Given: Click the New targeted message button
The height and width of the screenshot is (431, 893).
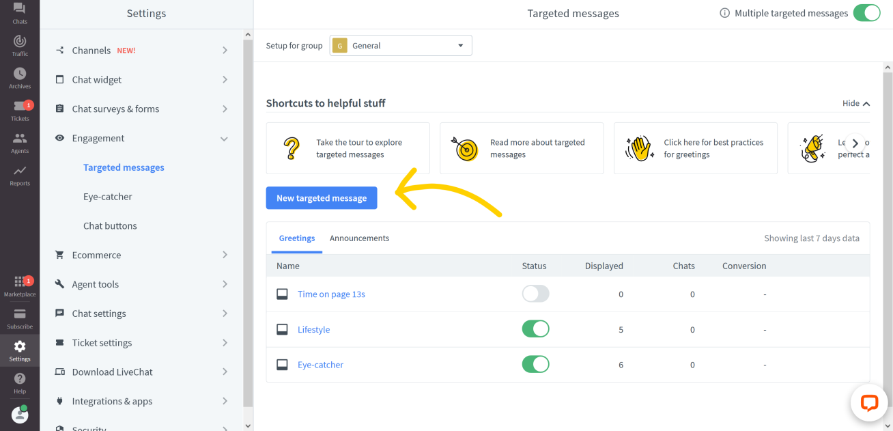Looking at the screenshot, I should 322,198.
